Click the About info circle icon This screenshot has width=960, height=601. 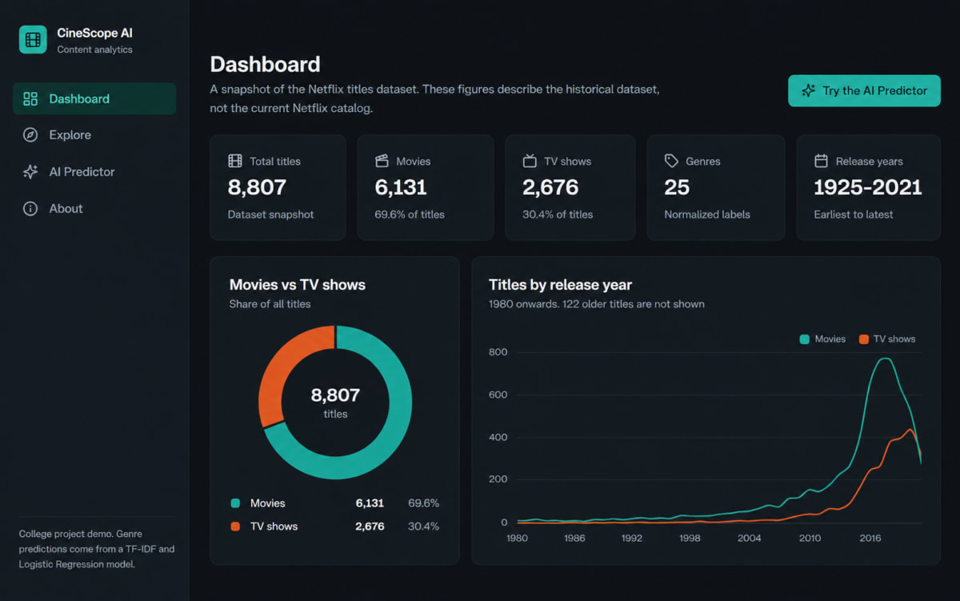tap(30, 209)
